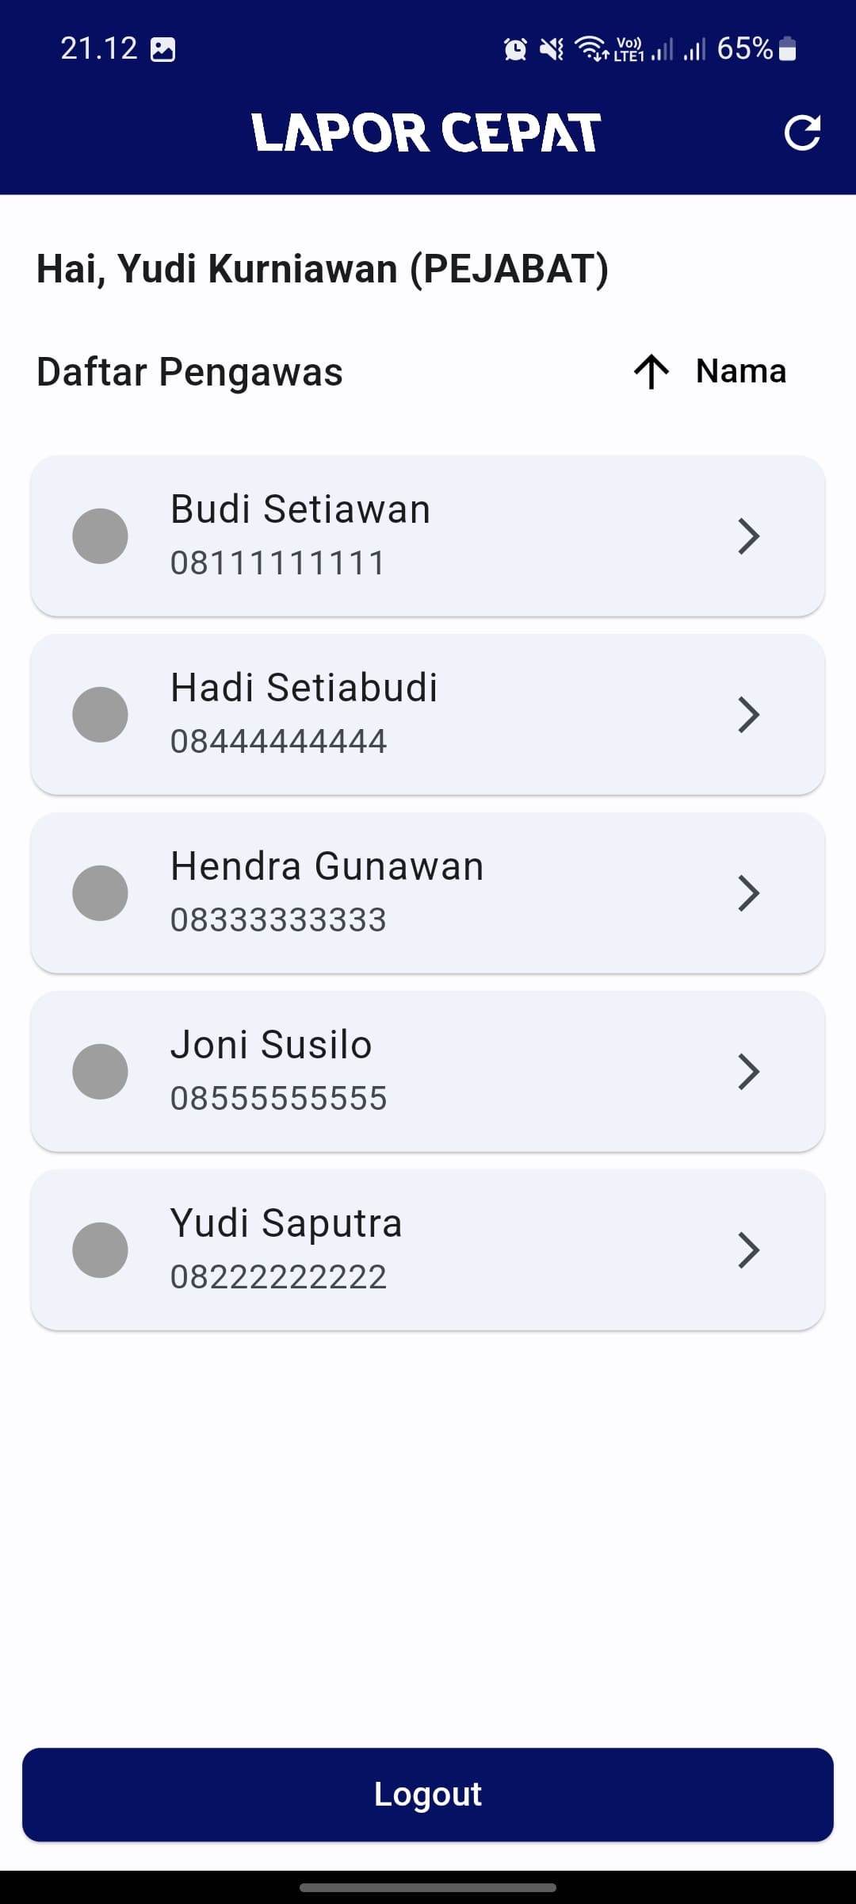Tap Hendra Gunawan's gray avatar circle
This screenshot has height=1904, width=856.
click(x=100, y=893)
